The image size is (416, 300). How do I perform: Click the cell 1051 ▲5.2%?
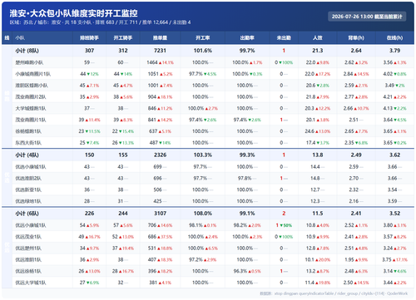coord(160,74)
